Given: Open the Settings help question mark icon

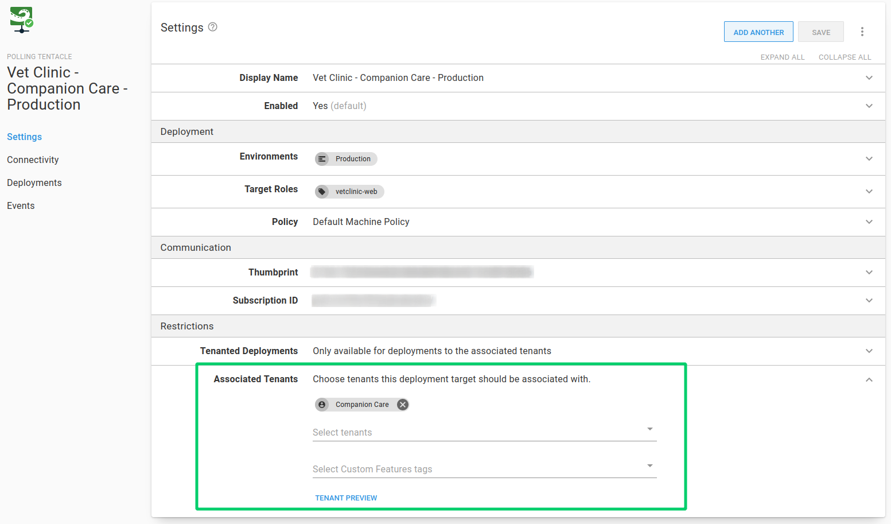Looking at the screenshot, I should pos(212,27).
